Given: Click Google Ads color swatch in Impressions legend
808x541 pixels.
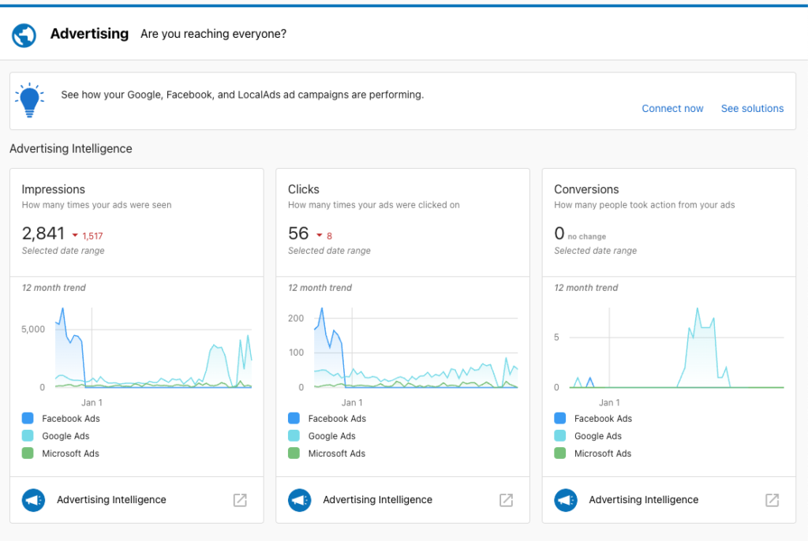Looking at the screenshot, I should (x=28, y=436).
